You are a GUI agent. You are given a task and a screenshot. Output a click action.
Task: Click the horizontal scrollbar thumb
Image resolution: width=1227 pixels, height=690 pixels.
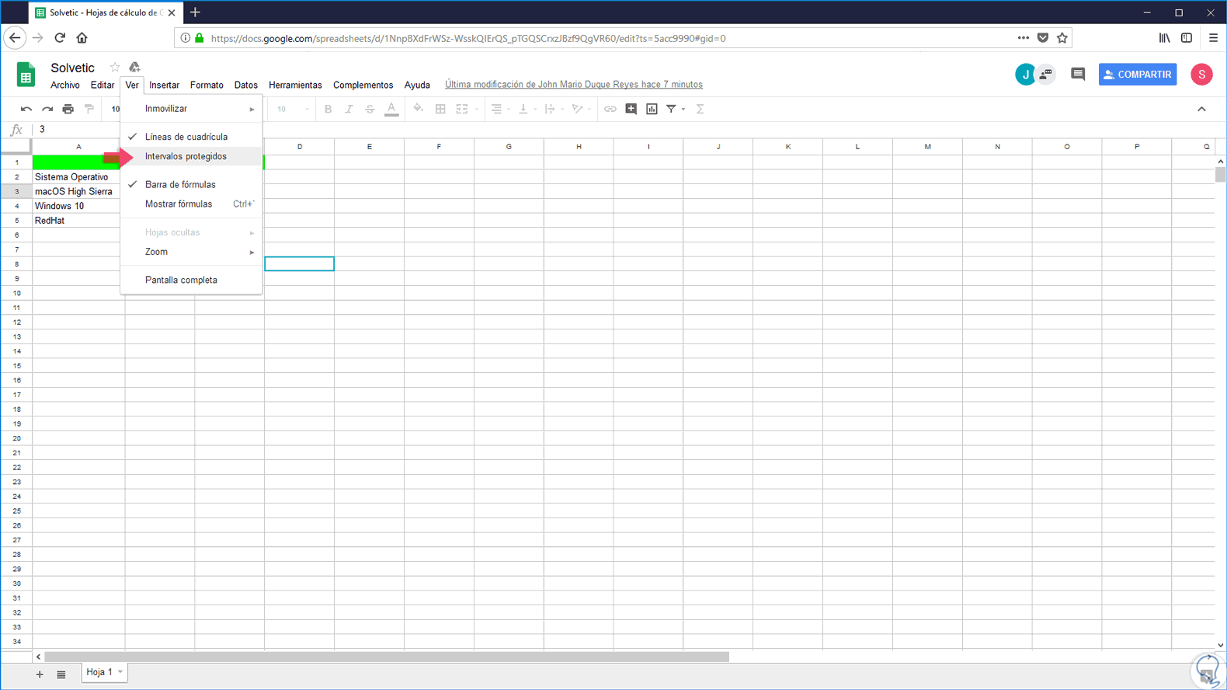(x=387, y=657)
